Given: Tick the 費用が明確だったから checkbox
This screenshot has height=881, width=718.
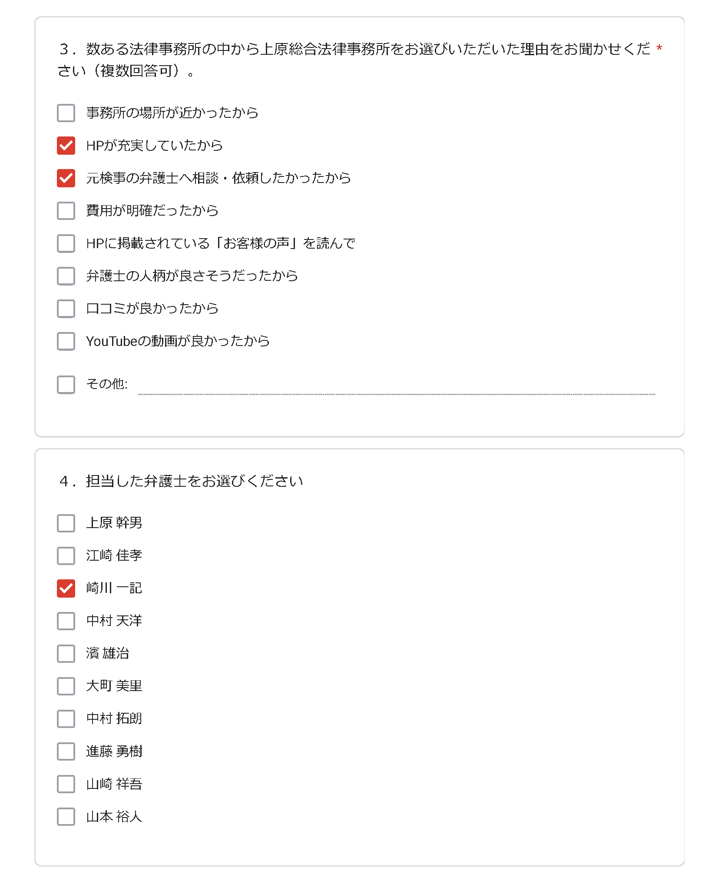Looking at the screenshot, I should (66, 211).
